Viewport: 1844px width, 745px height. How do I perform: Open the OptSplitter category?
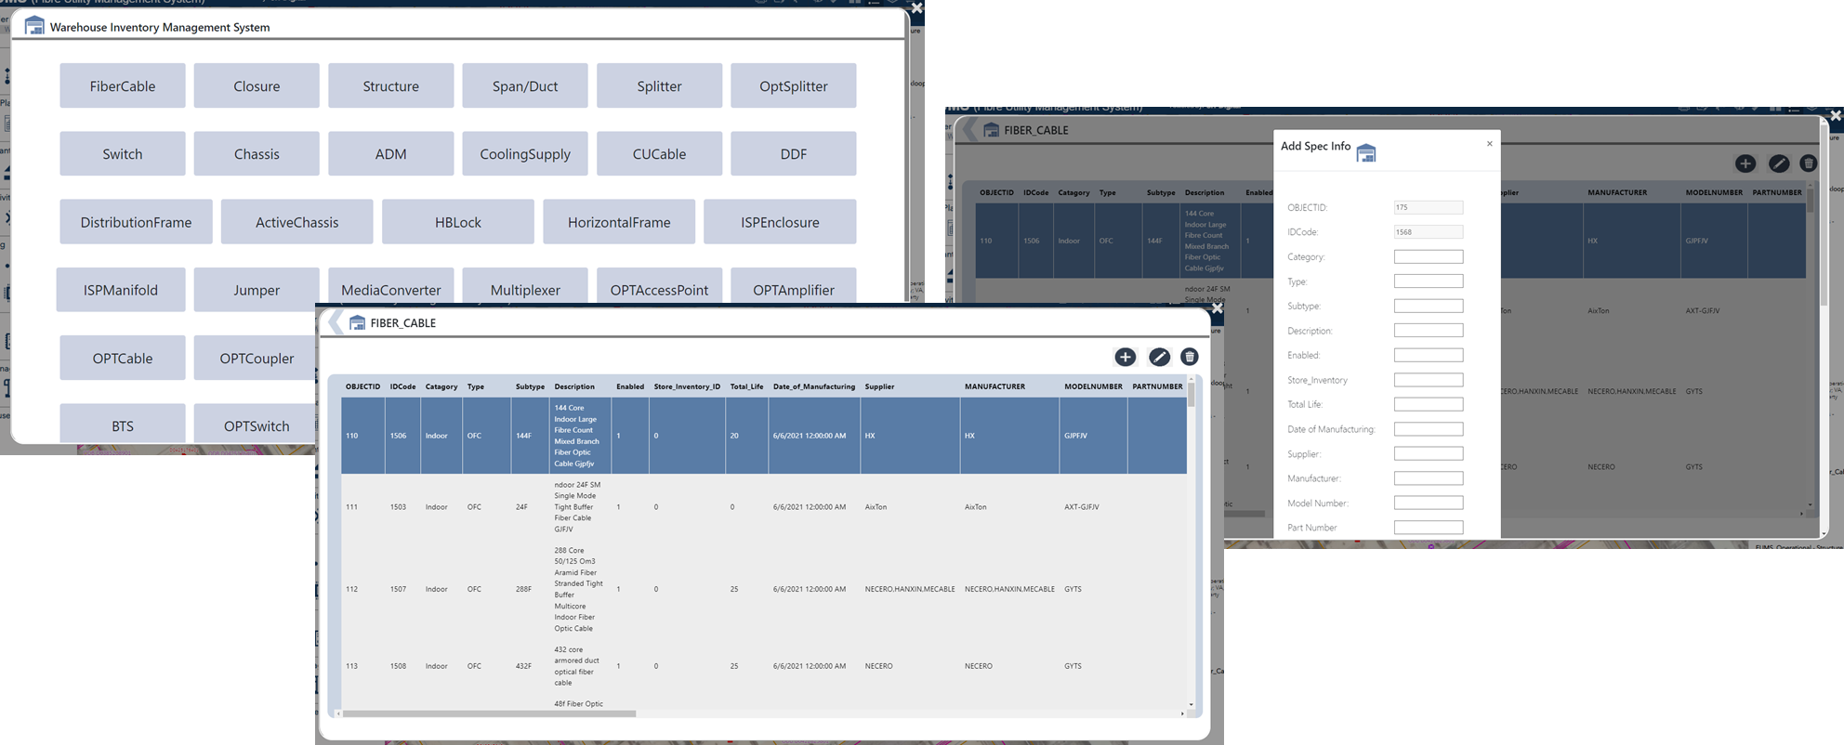click(x=794, y=85)
